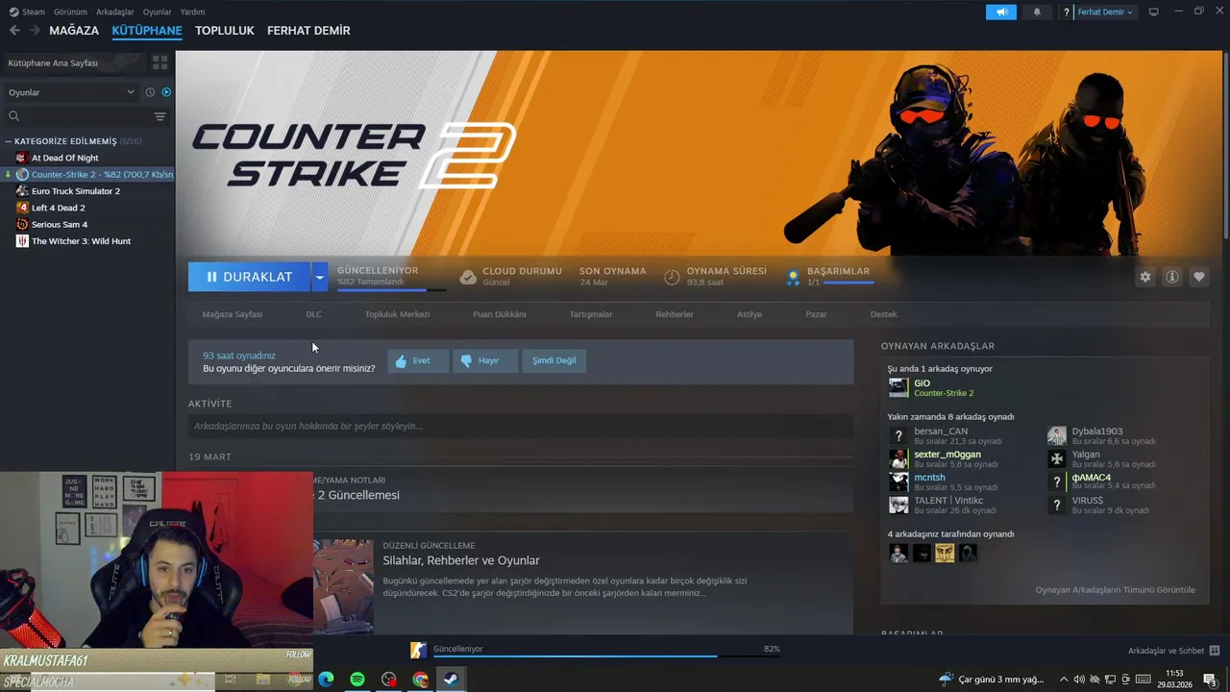Click the activity comment input field
The height and width of the screenshot is (692, 1230).
521,426
